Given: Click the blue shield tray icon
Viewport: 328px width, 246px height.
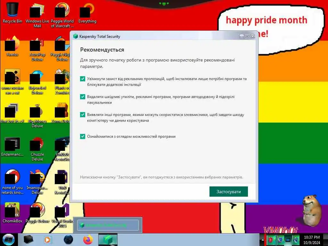Looking at the screenshot, I should (280, 240).
